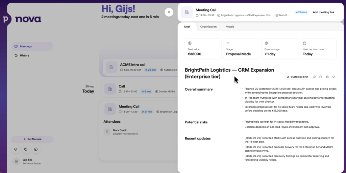Click building icon on Call 12:45 card
Image resolution: width=346 pixels, height=173 pixels.
pos(110,89)
